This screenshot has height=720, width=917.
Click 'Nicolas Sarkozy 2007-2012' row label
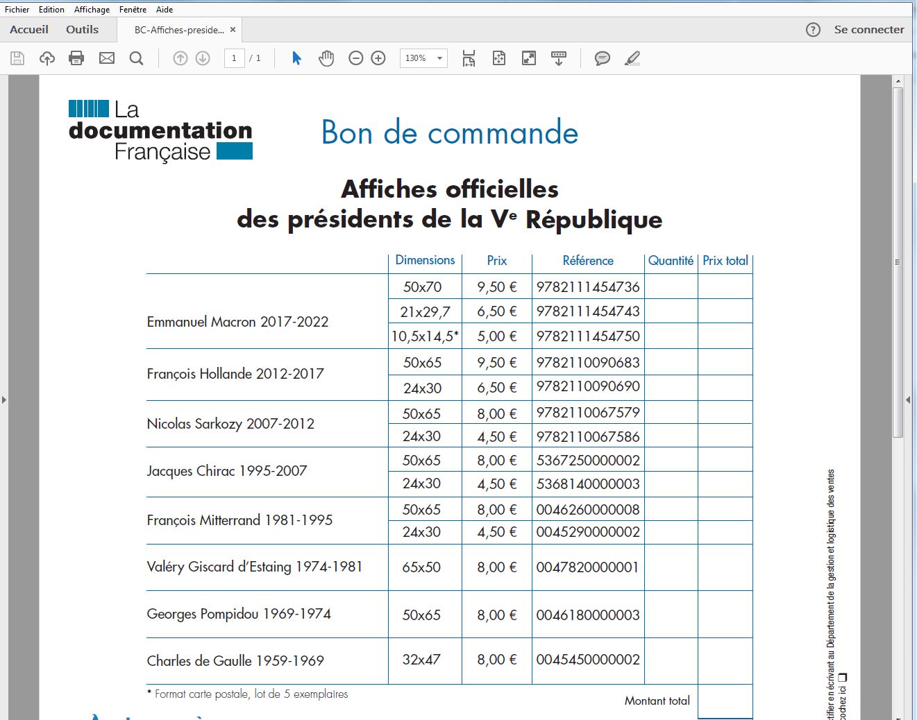[230, 424]
